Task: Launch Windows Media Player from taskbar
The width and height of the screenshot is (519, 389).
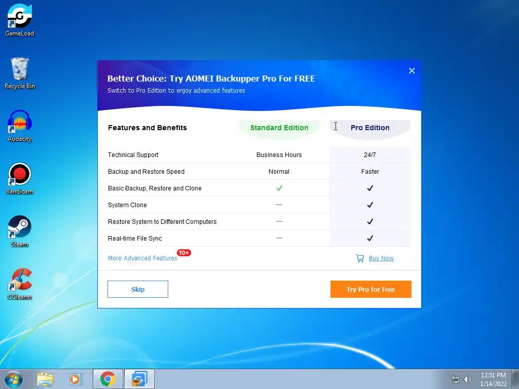Action: click(x=76, y=379)
